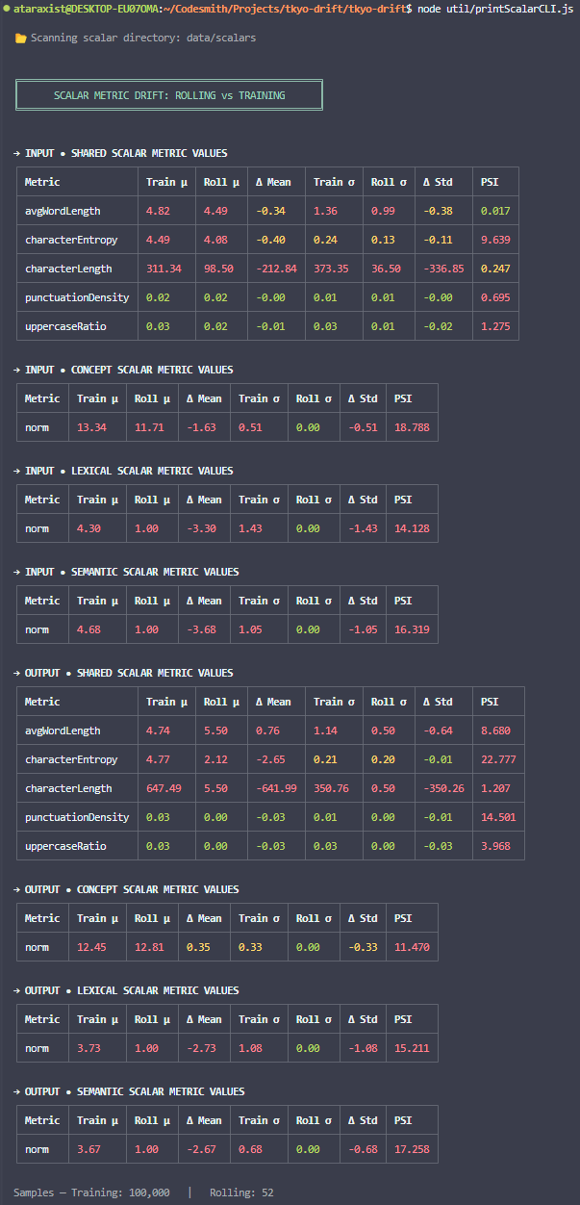Click the characterLength Train μ value 311.34
580x1205 pixels.
pos(164,269)
